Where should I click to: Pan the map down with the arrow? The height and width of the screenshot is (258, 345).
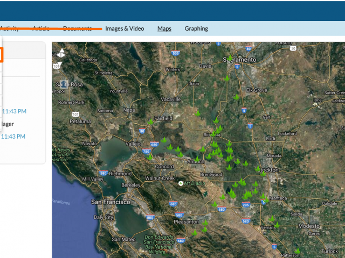60,64
